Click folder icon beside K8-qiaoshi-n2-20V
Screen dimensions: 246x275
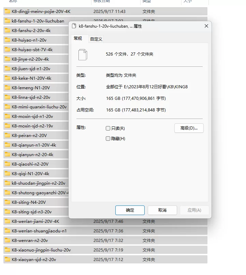[8, 164]
